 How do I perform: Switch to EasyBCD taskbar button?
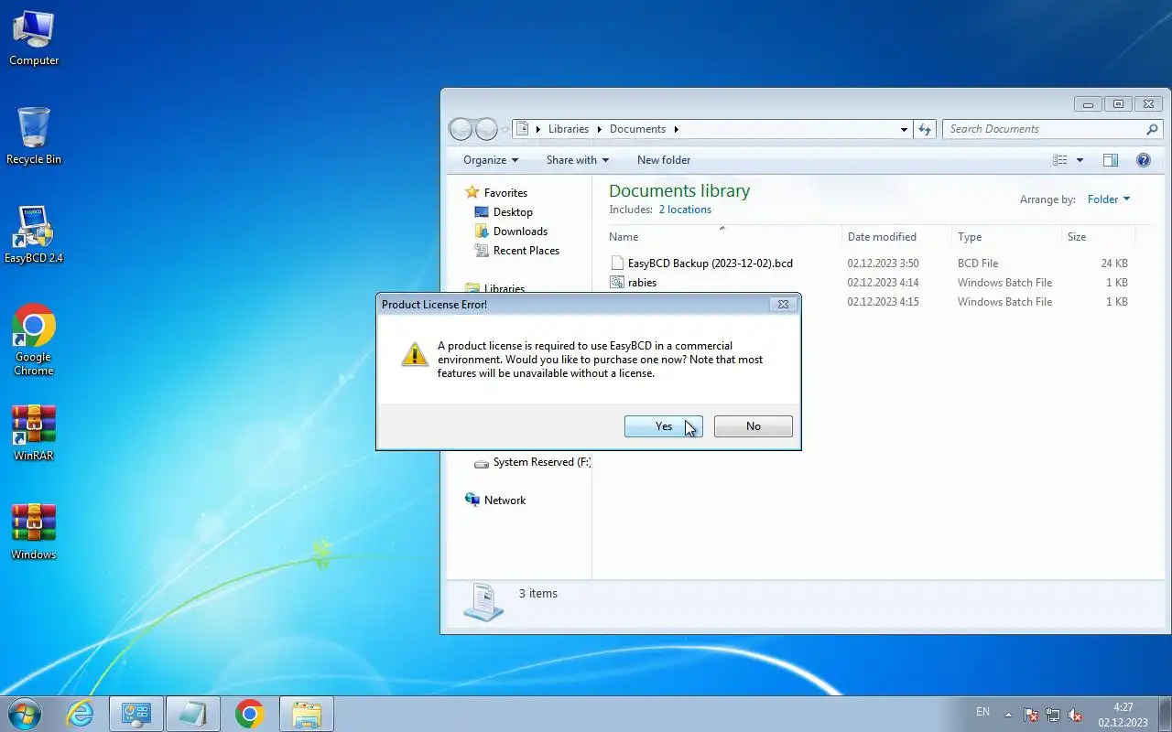pos(136,714)
